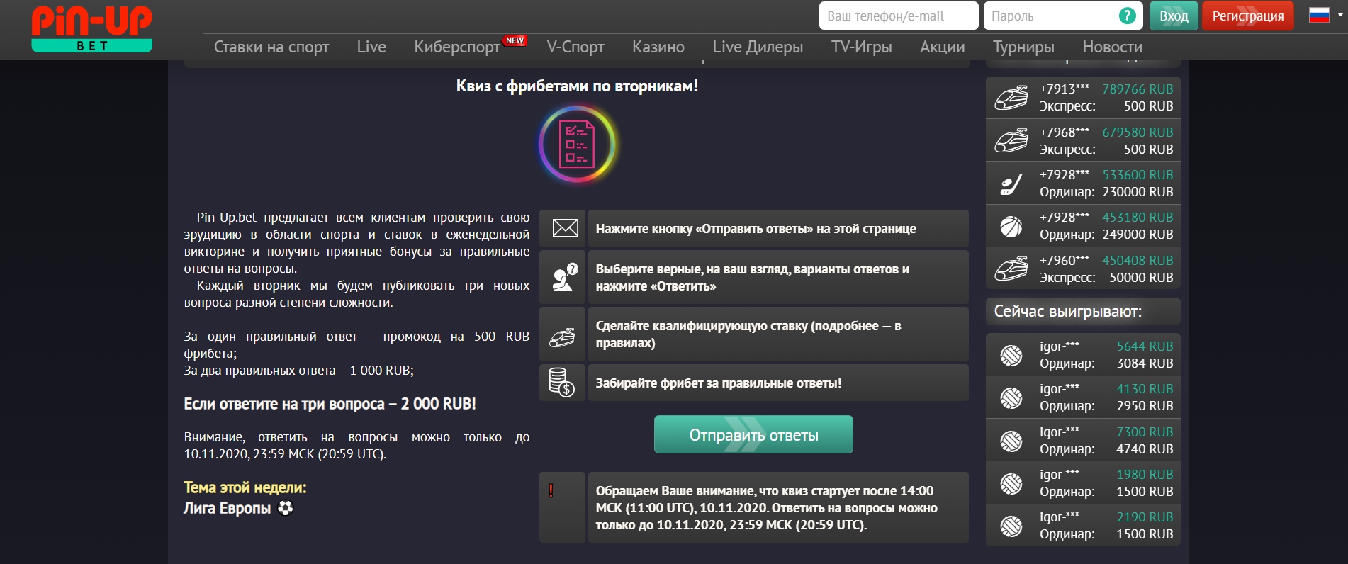Focus the phone/e-mail input field
1348x564 pixels.
coord(899,16)
